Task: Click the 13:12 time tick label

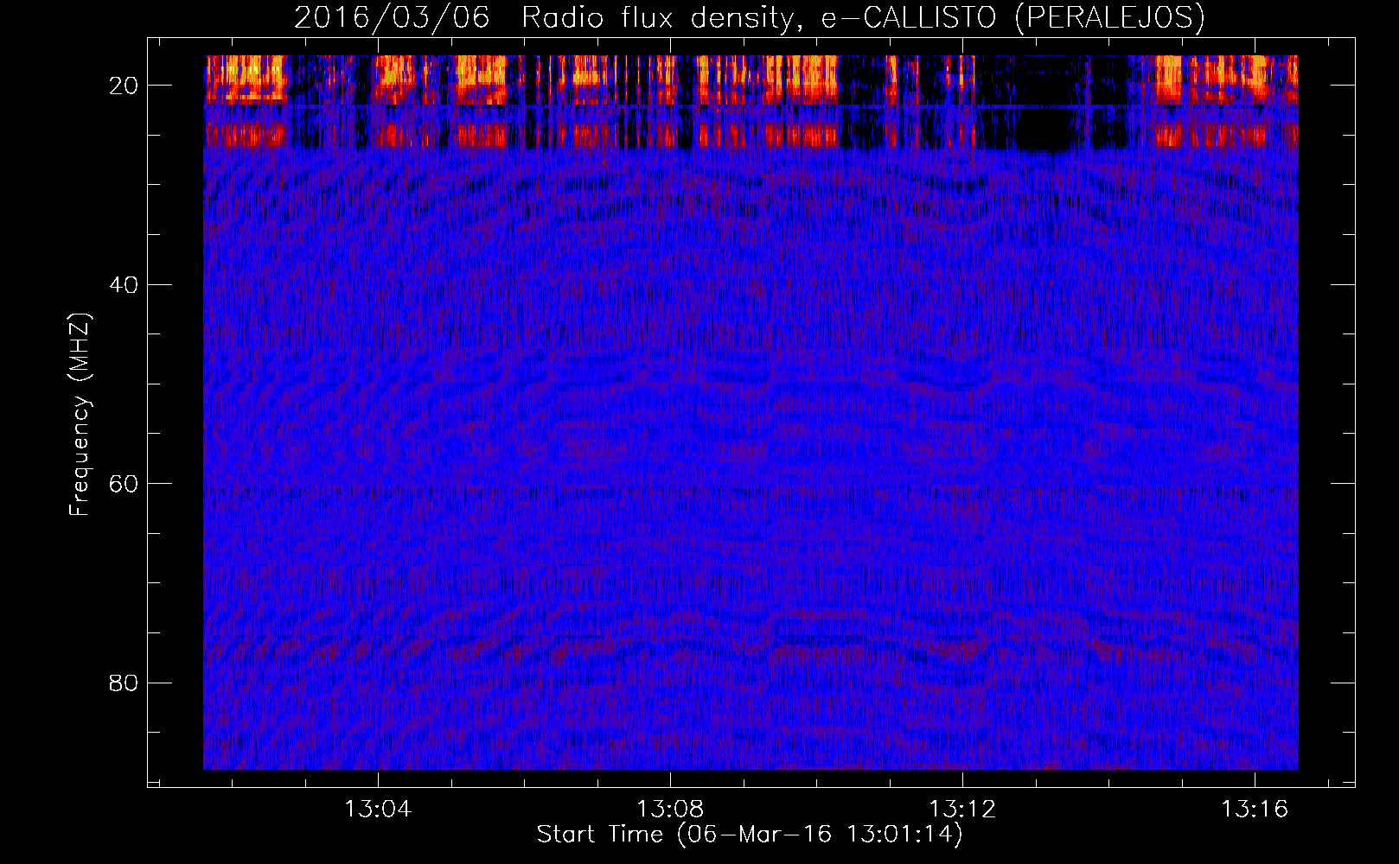Action: tap(962, 810)
